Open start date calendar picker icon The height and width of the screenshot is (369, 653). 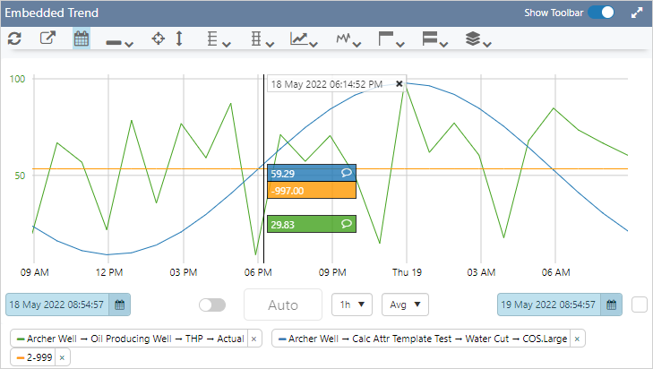click(x=119, y=305)
